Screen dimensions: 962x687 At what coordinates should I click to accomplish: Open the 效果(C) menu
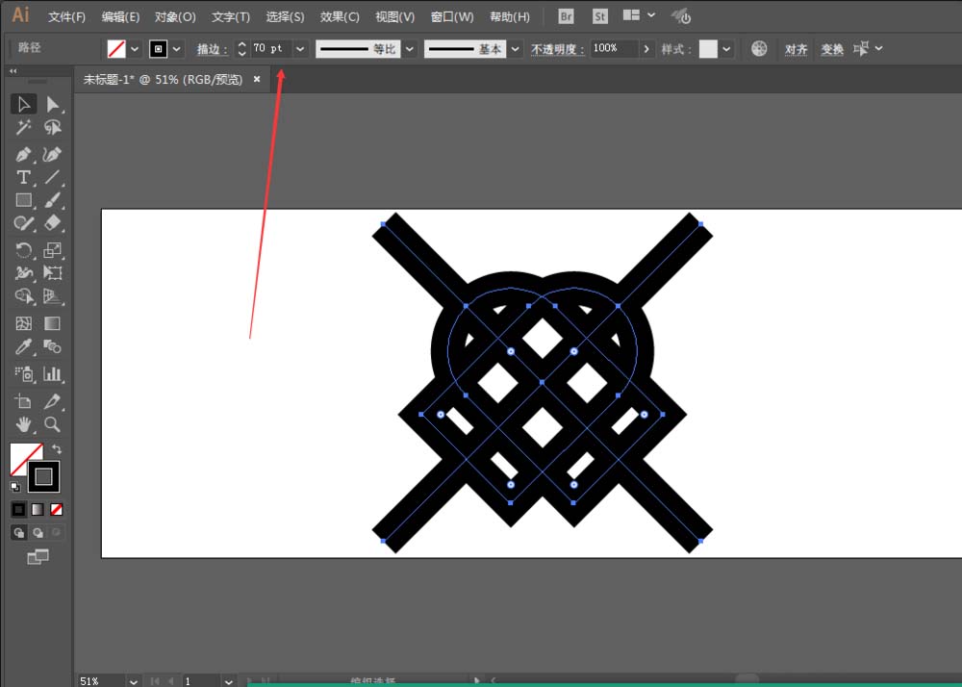click(340, 17)
